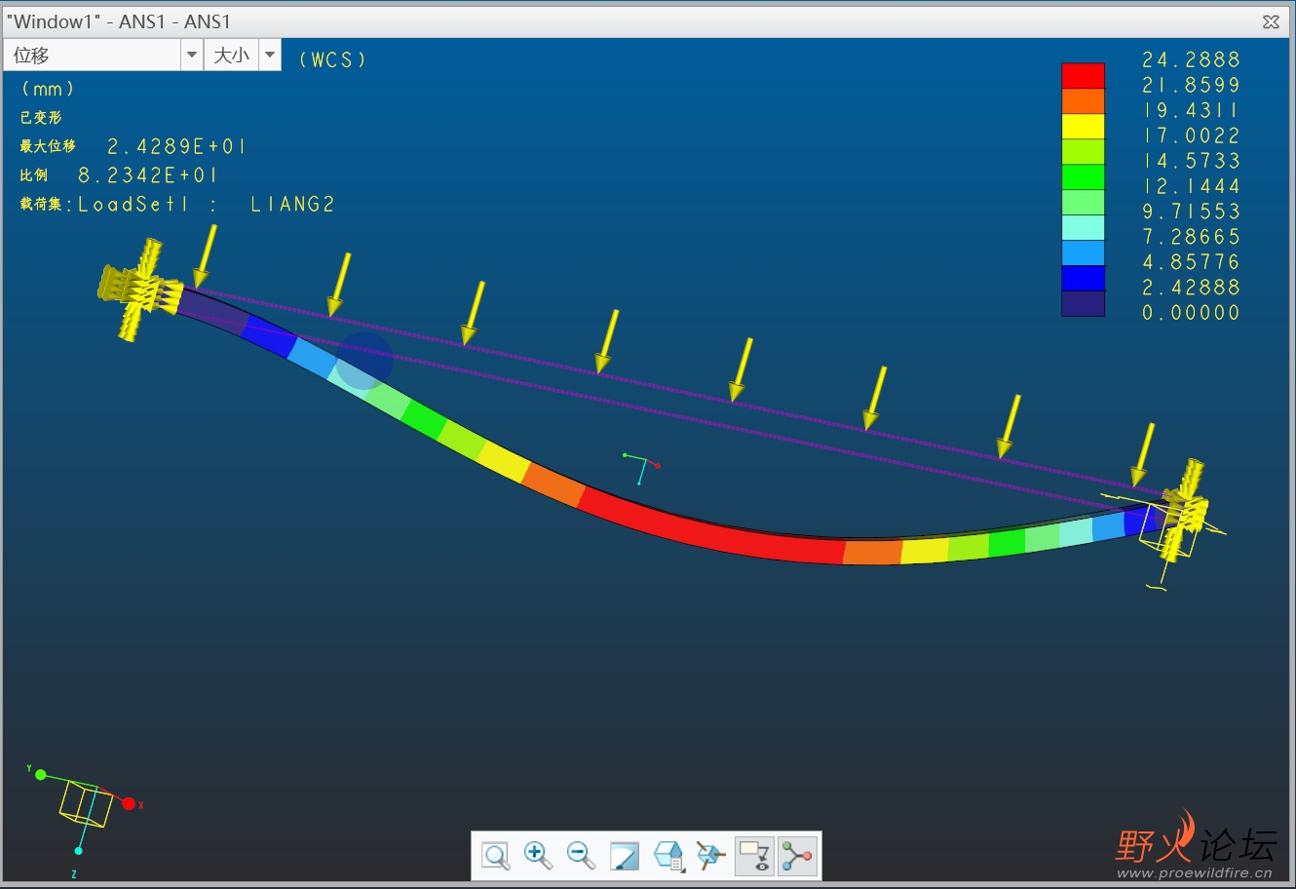Click the dark navy legend swatch
The image size is (1296, 889).
[1083, 304]
